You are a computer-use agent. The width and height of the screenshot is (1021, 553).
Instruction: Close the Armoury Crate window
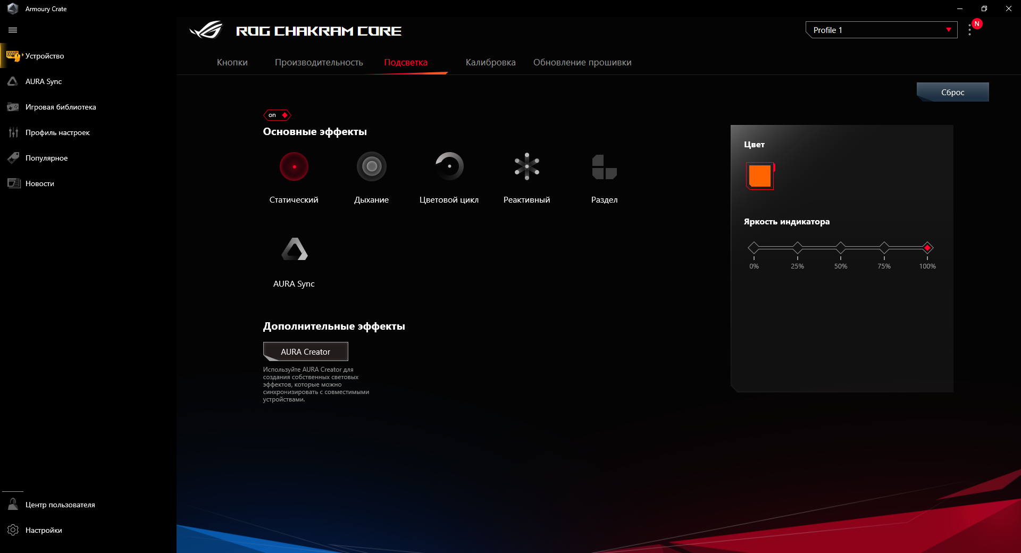[1009, 9]
